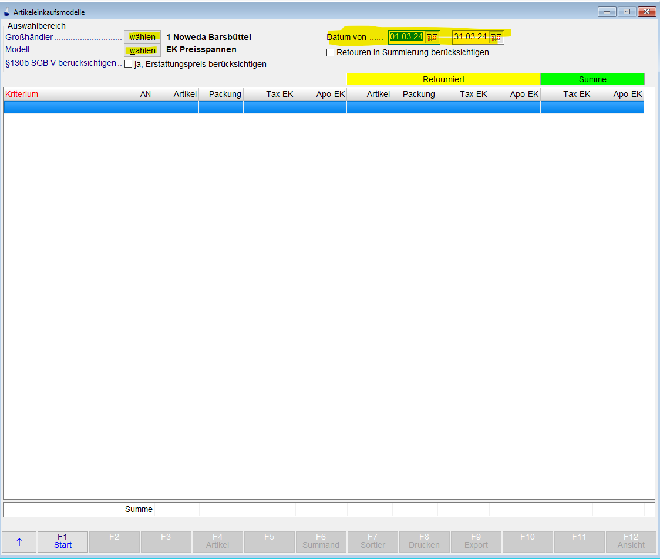Click the Modell label

pos(17,50)
